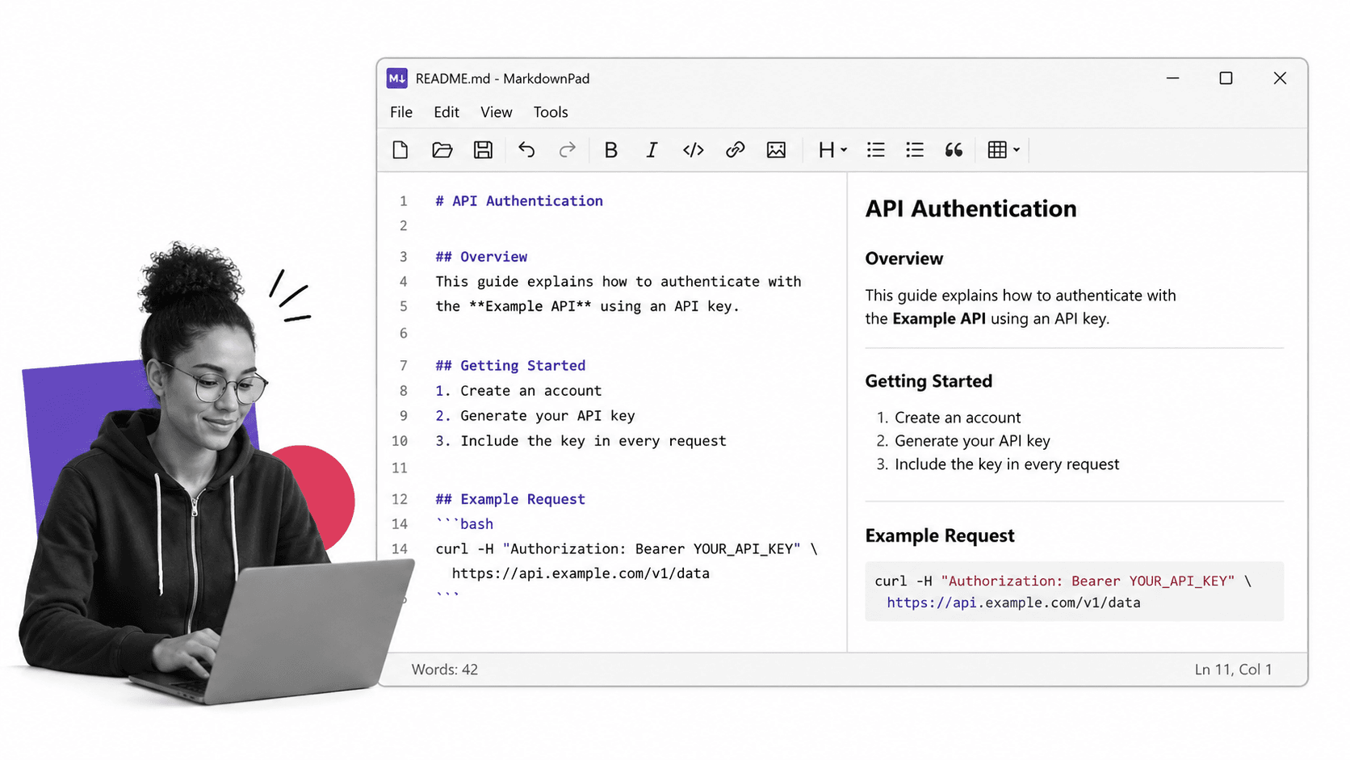Click the 'API Authentication' preview heading
Image resolution: width=1350 pixels, height=760 pixels.
[x=971, y=209]
